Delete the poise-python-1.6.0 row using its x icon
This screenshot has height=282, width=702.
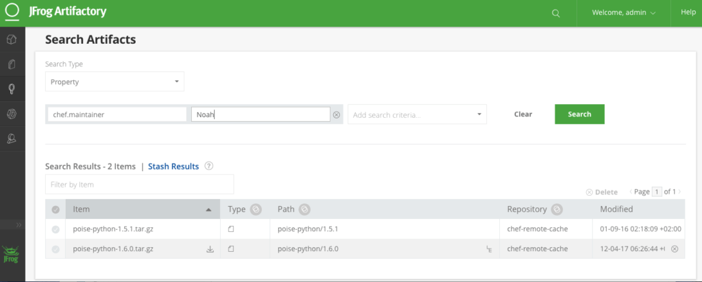click(675, 249)
